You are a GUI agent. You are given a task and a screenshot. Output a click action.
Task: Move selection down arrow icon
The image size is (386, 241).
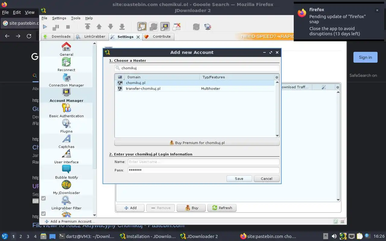(110, 27)
